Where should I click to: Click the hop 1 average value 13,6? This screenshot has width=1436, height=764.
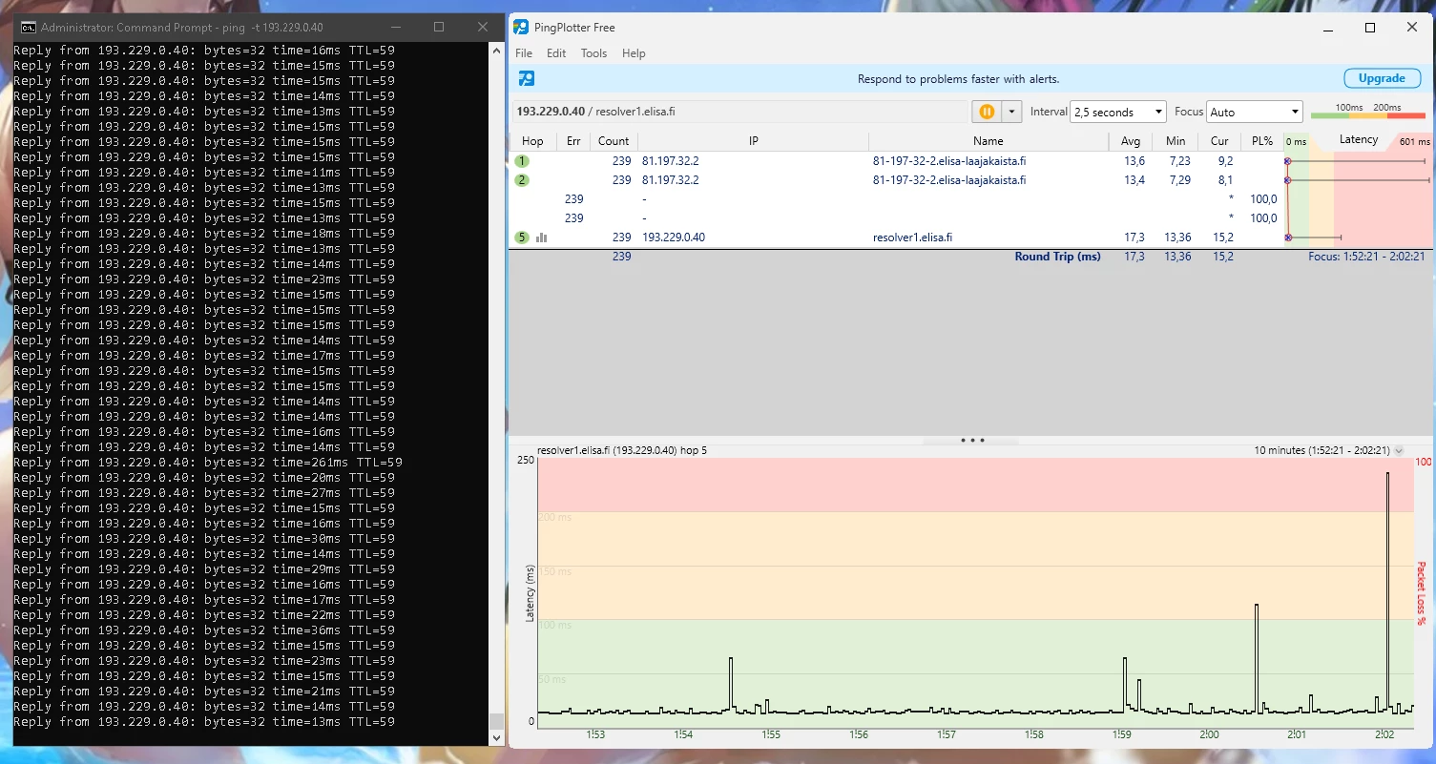coord(1134,161)
